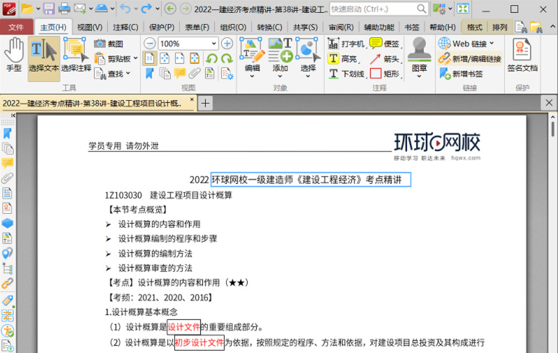Go to previous view with the green back arrow
The image size is (558, 353).
point(170,8)
